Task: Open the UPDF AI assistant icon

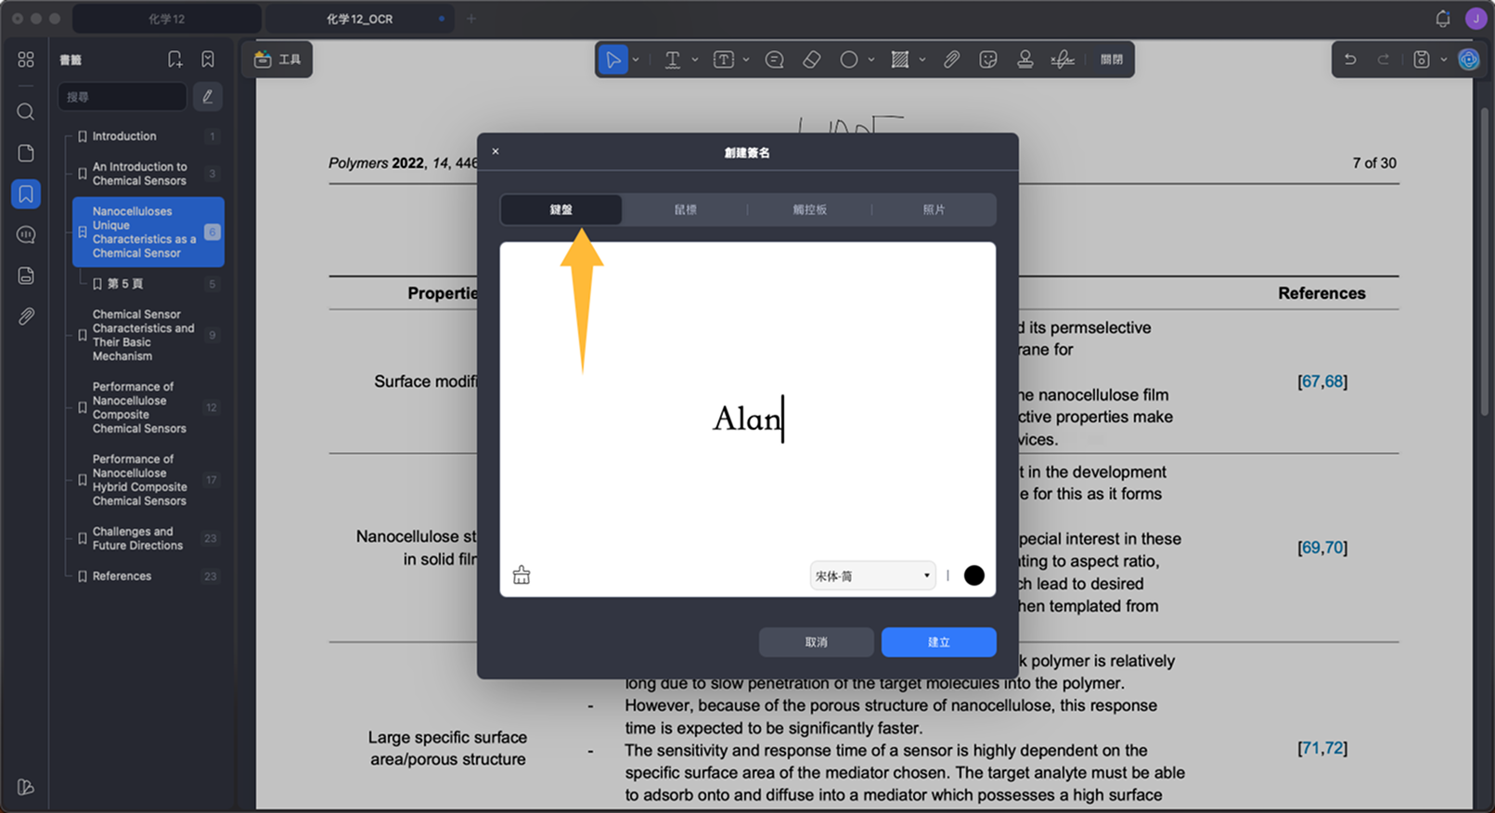Action: (x=1468, y=59)
